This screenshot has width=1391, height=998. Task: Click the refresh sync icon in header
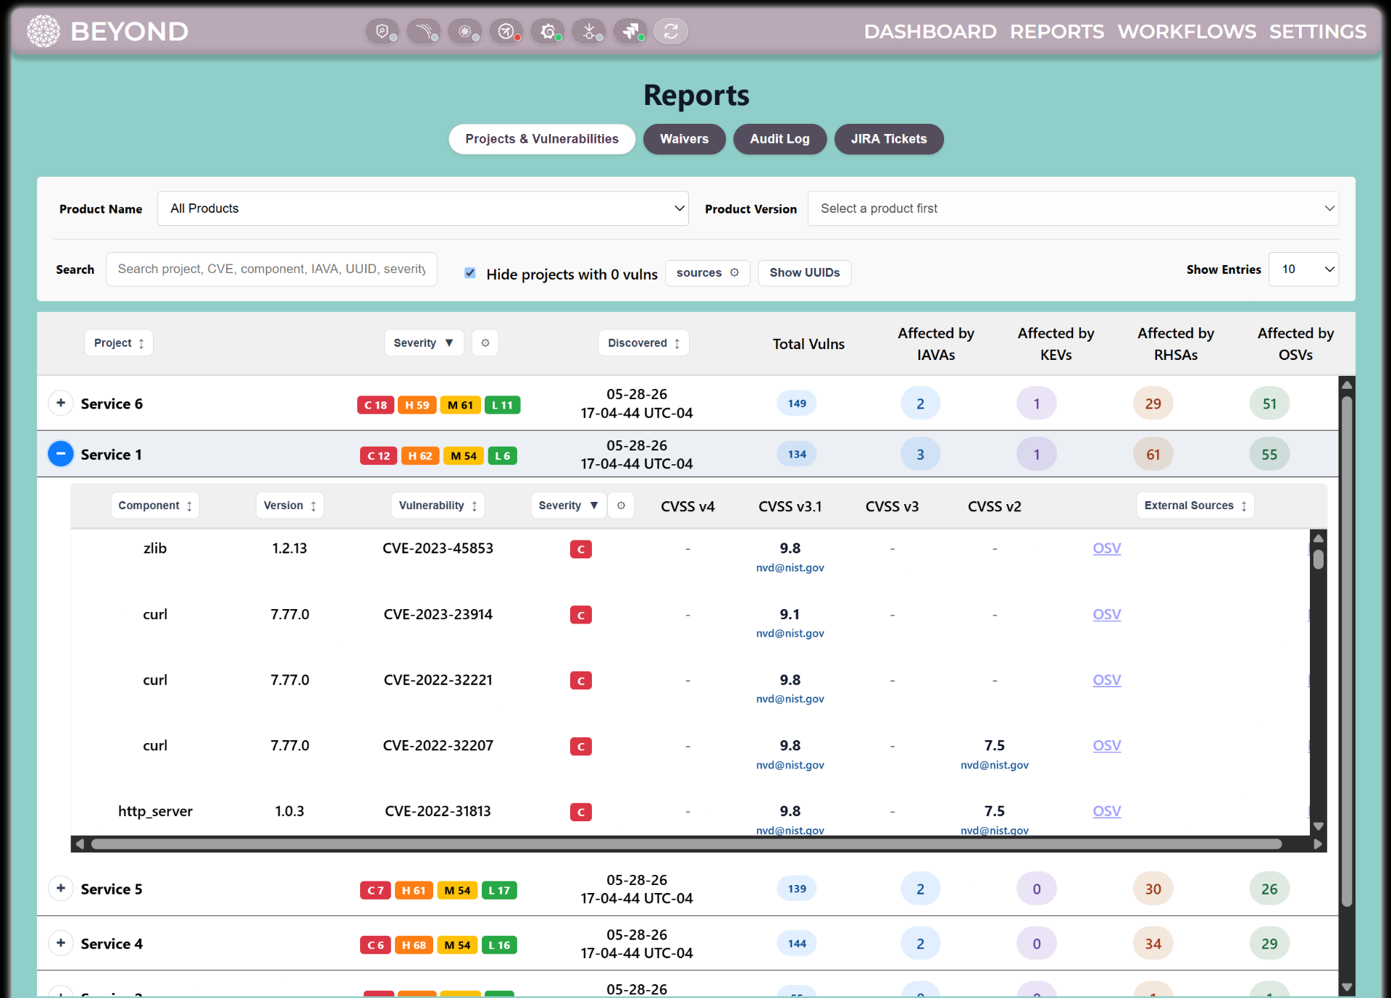tap(671, 31)
